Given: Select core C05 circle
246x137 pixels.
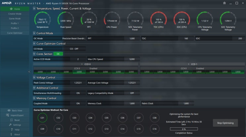Looking at the screenshot, I should 107,118.
